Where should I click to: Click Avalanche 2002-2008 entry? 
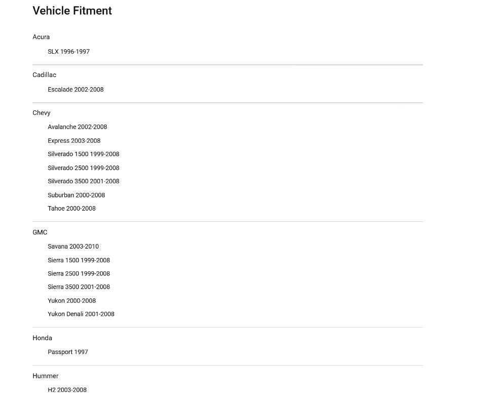point(77,127)
